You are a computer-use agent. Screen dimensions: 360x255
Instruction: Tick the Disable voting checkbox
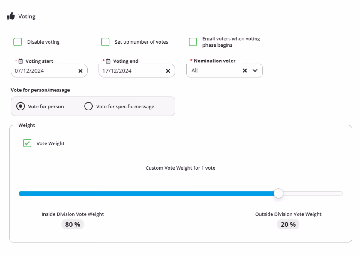pyautogui.click(x=18, y=42)
